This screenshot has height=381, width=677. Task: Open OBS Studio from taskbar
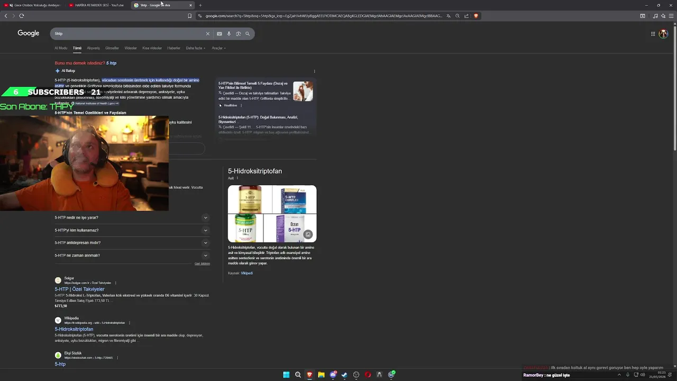click(x=356, y=375)
